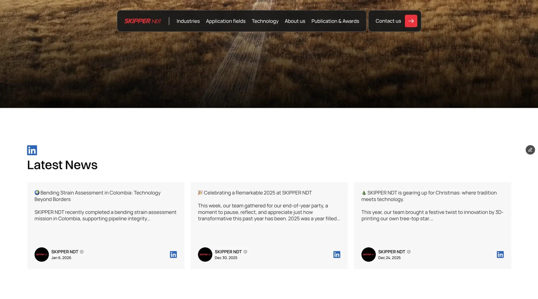Click SKIPPER NDT author name on Jan 6 post
Image resolution: width=538 pixels, height=299 pixels.
pos(65,252)
